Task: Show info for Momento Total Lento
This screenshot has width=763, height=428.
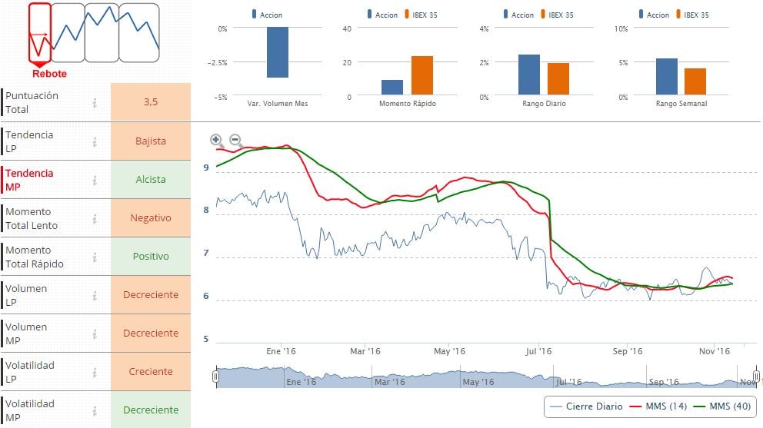Action: [x=94, y=218]
